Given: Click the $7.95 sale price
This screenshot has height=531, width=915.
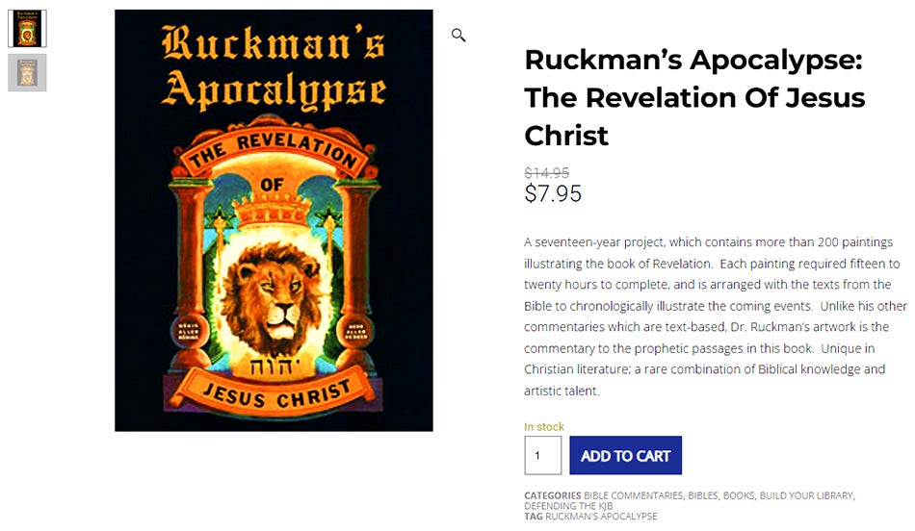Looking at the screenshot, I should coord(553,194).
